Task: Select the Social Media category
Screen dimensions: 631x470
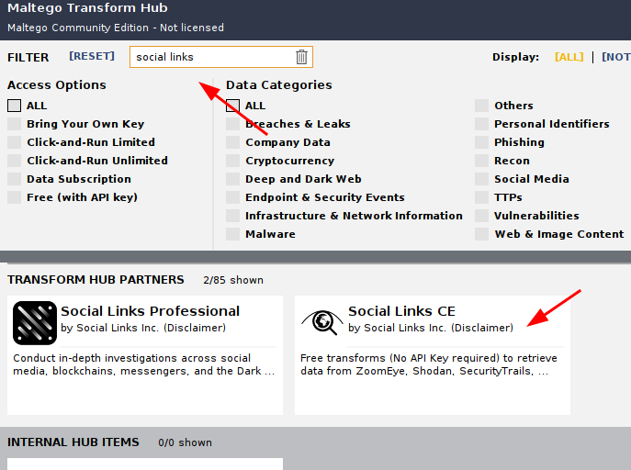Action: [481, 179]
